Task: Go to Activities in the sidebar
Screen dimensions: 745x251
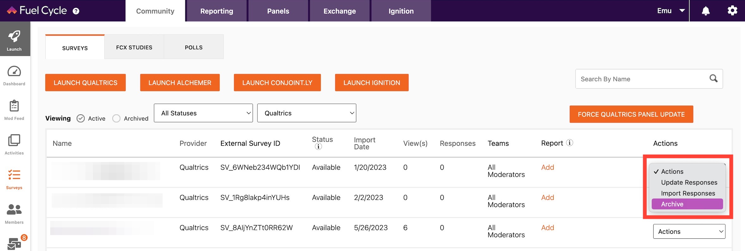Action: (x=14, y=145)
